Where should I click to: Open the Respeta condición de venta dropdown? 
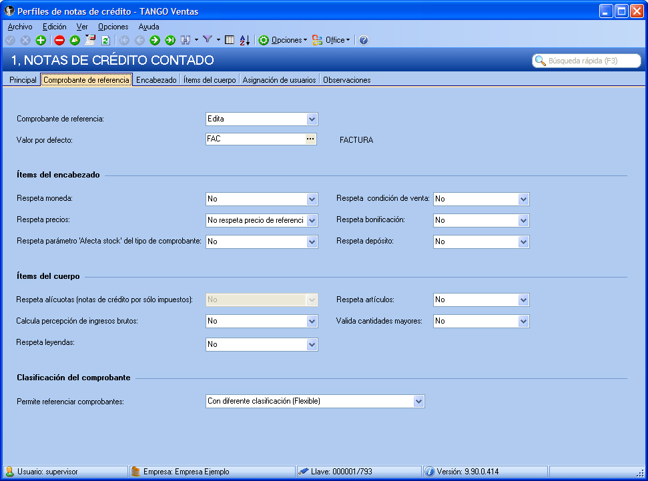pyautogui.click(x=523, y=199)
